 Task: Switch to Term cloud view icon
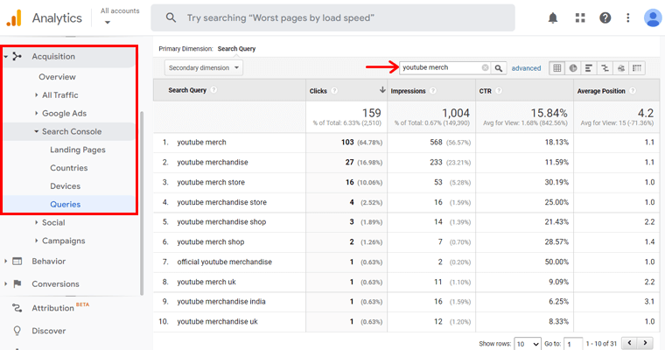tap(621, 68)
